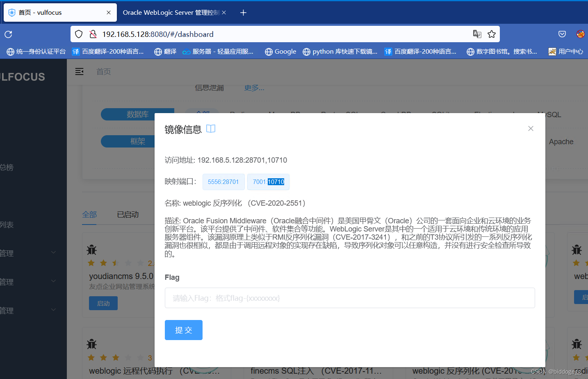This screenshot has width=588, height=379.
Task: Focus the Flag input field
Action: [x=350, y=298]
